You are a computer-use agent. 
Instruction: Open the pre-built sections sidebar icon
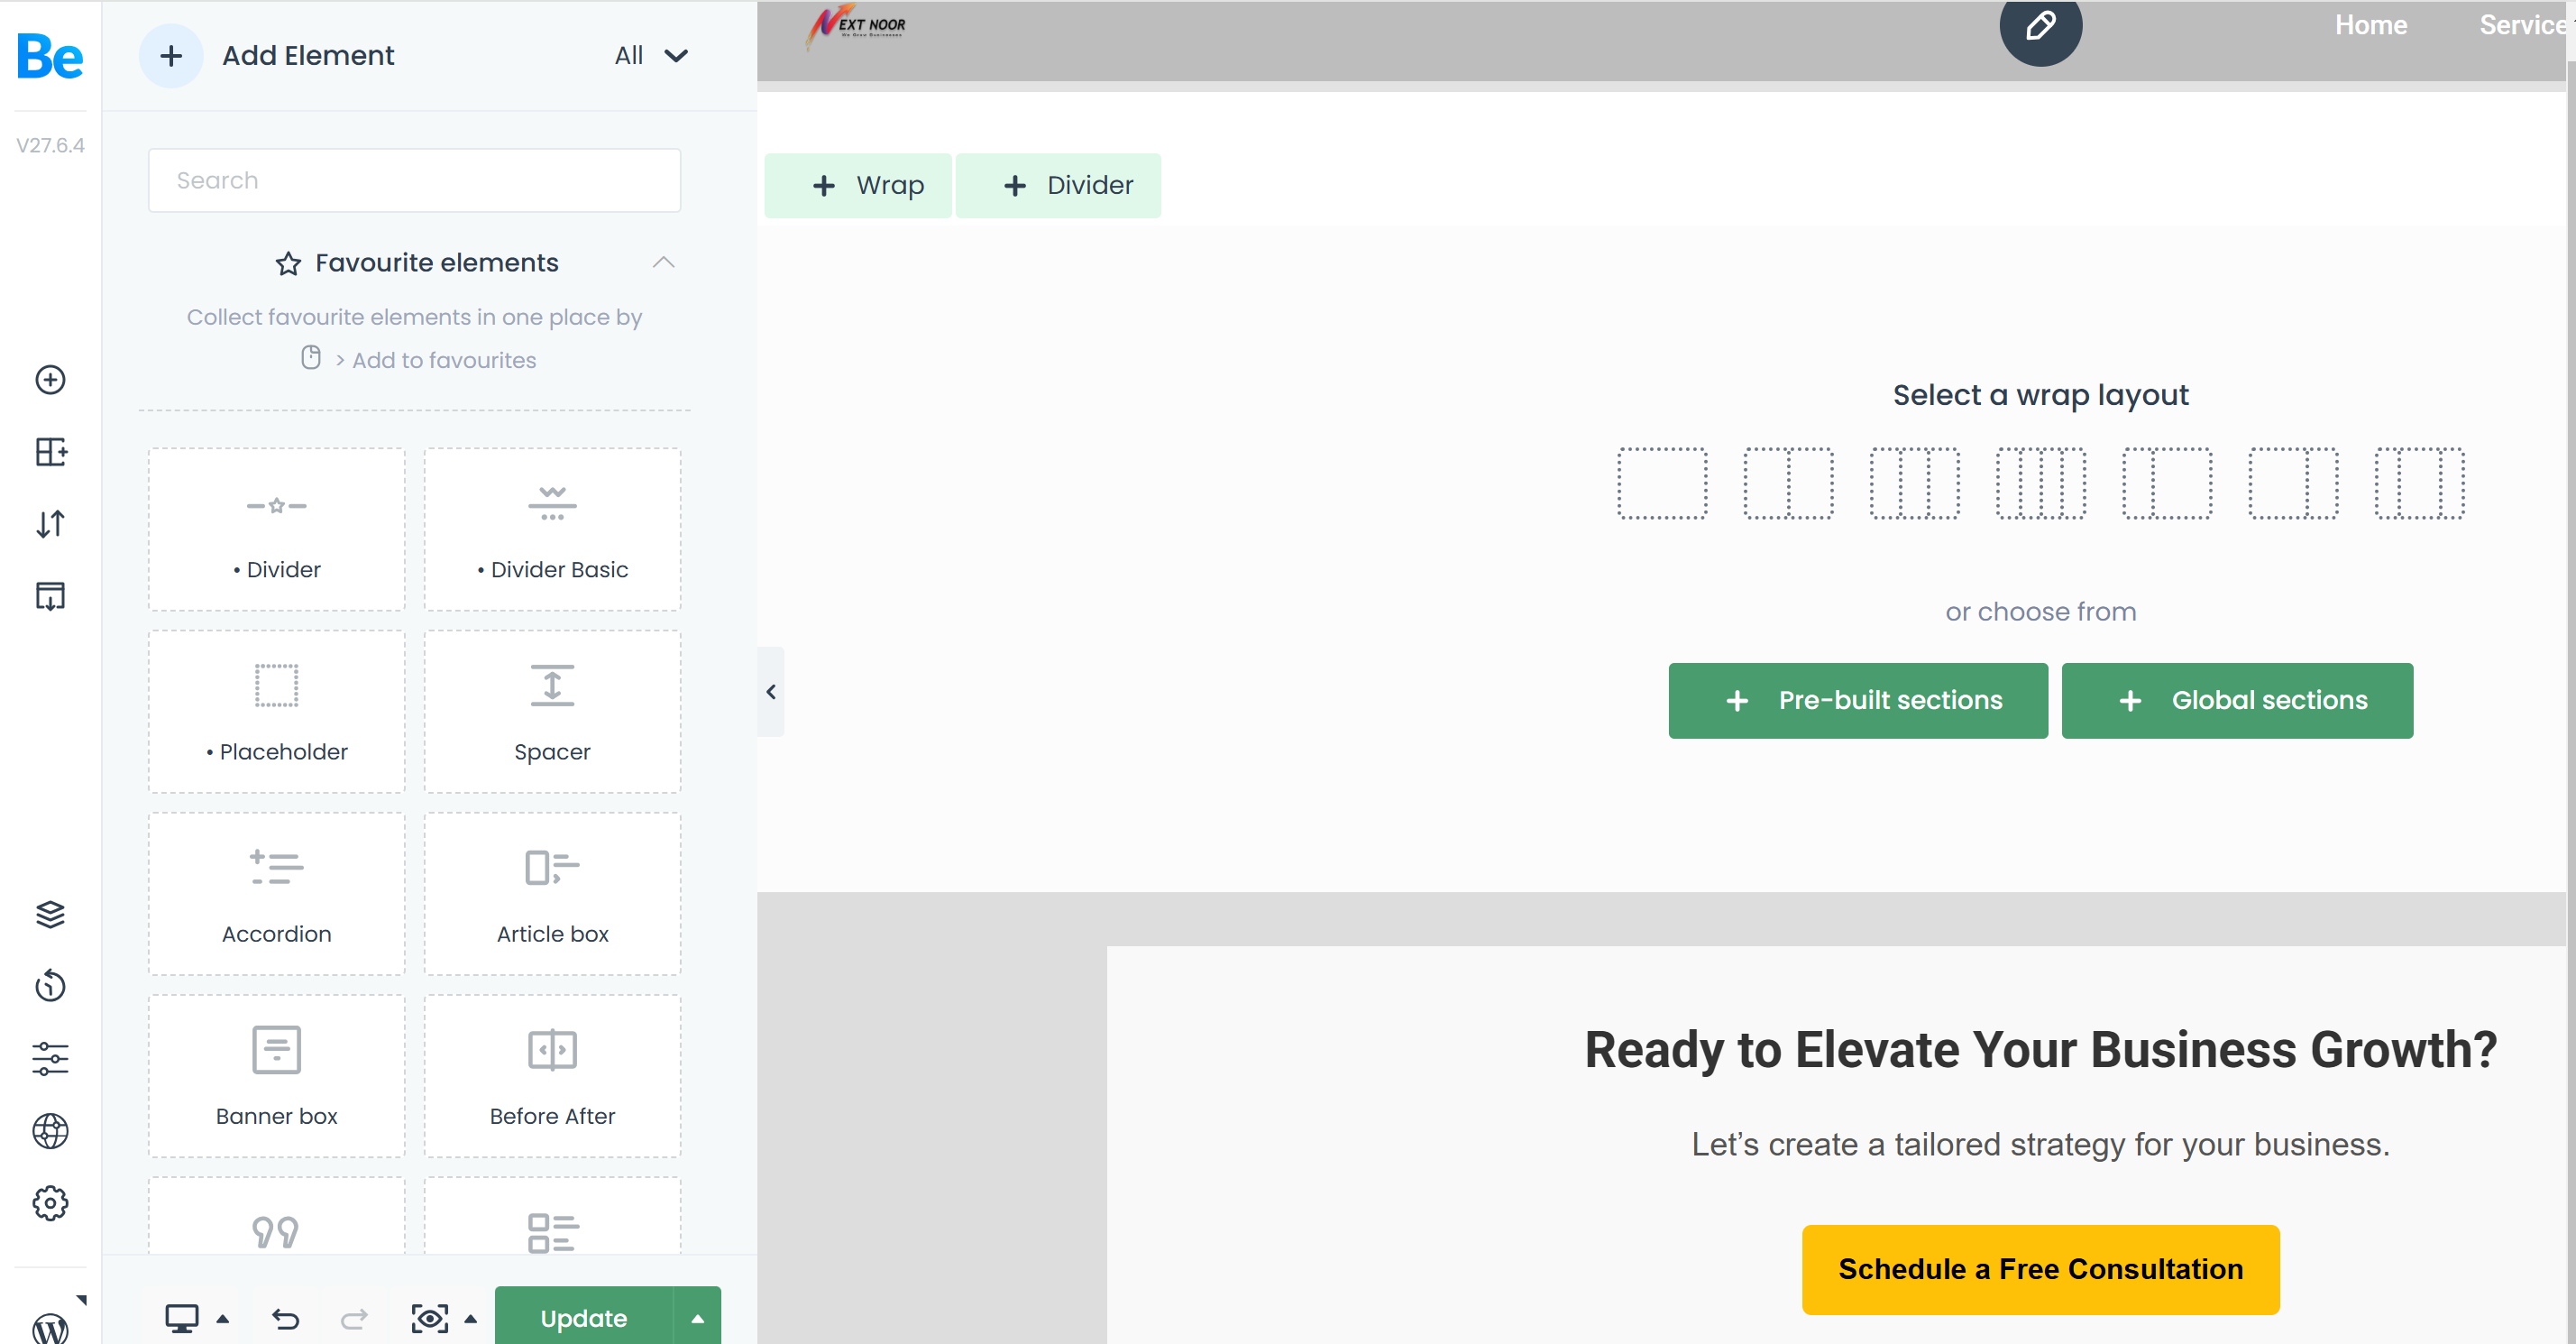tap(50, 452)
